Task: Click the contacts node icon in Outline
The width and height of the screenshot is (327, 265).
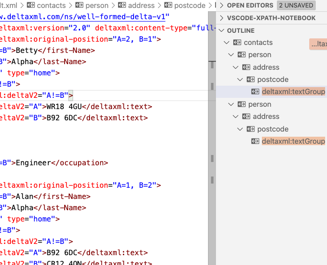Action: click(237, 43)
